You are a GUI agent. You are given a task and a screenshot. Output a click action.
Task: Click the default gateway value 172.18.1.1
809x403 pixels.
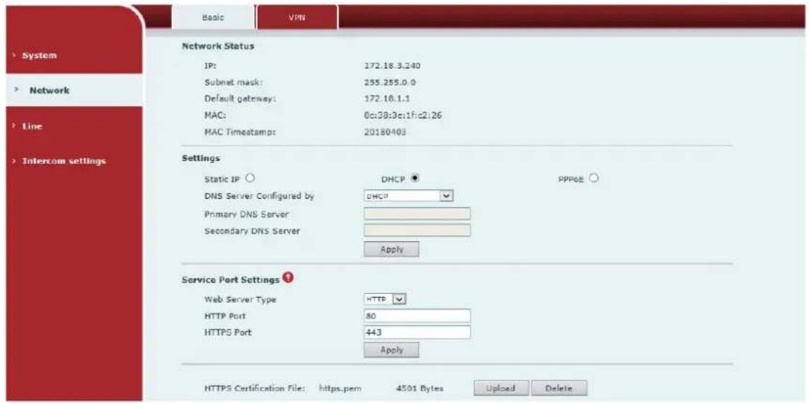tap(387, 99)
